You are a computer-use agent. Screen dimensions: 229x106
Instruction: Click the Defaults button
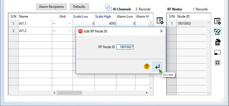tap(79, 7)
